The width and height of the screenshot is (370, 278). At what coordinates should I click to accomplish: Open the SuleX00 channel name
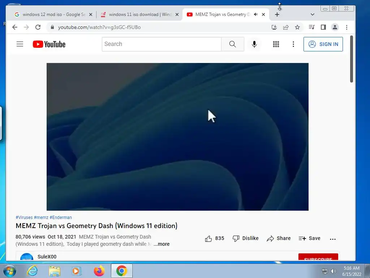point(47,257)
